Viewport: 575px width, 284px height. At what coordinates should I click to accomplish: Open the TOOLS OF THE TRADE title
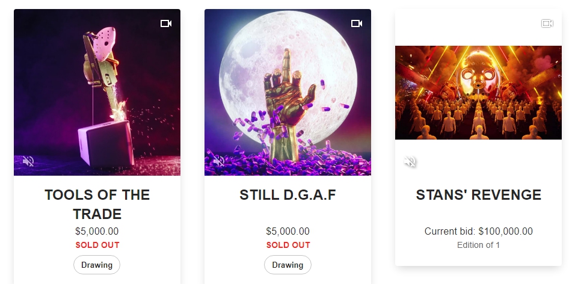click(97, 204)
